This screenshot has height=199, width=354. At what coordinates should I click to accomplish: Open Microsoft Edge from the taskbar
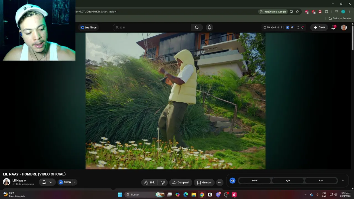(186, 195)
